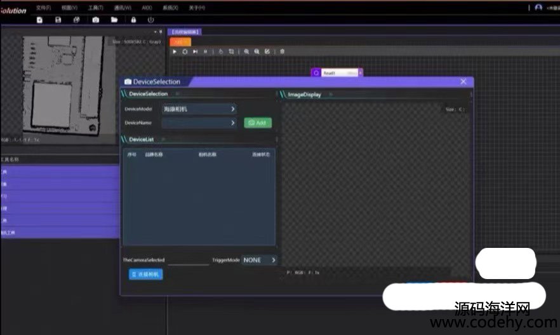Open the DeviceName dropdown
Image resolution: width=560 pixels, height=335 pixels.
click(x=199, y=123)
